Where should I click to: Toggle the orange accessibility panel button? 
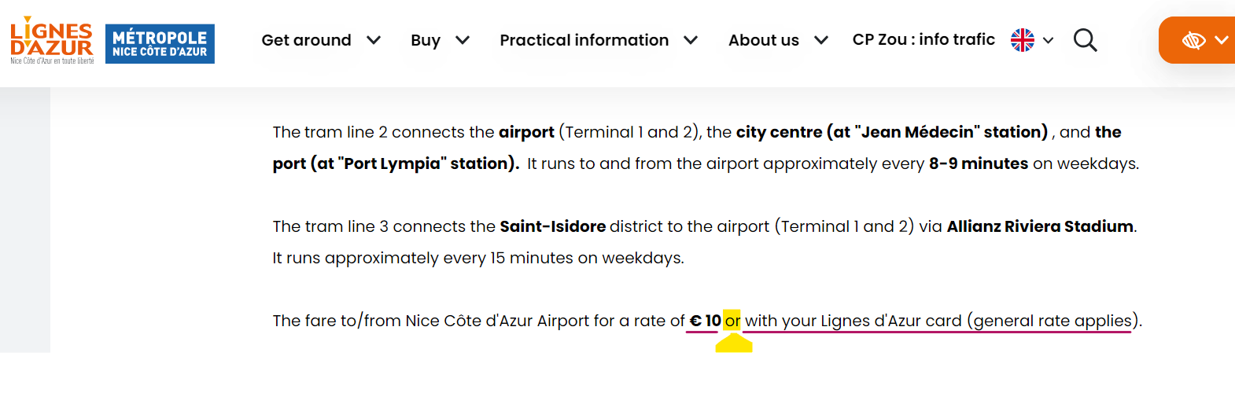tap(1196, 40)
